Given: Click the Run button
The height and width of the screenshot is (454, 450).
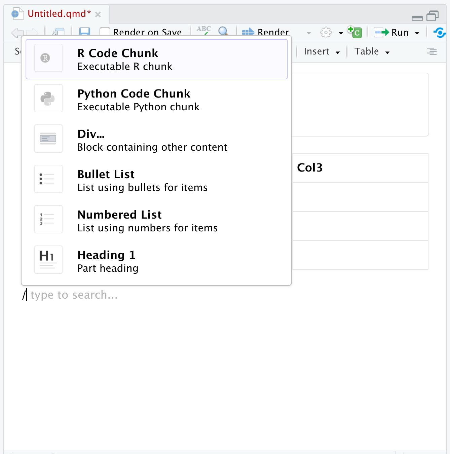Looking at the screenshot, I should click(x=395, y=32).
